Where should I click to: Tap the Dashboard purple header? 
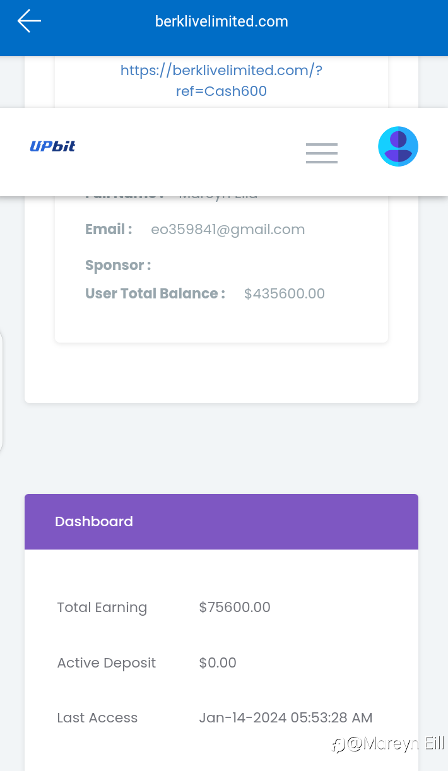pyautogui.click(x=221, y=522)
